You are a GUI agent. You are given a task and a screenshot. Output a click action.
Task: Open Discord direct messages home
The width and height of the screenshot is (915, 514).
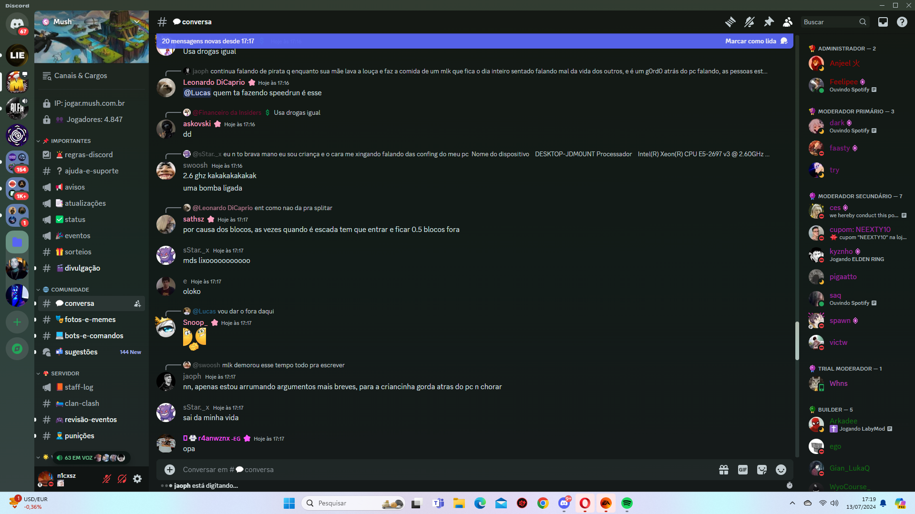tap(17, 24)
